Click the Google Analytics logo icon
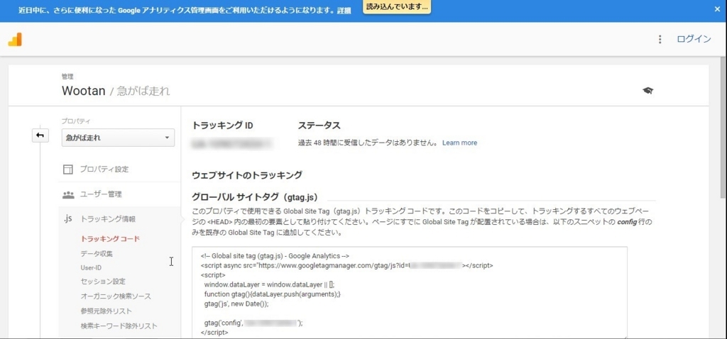The image size is (727, 339). click(15, 40)
